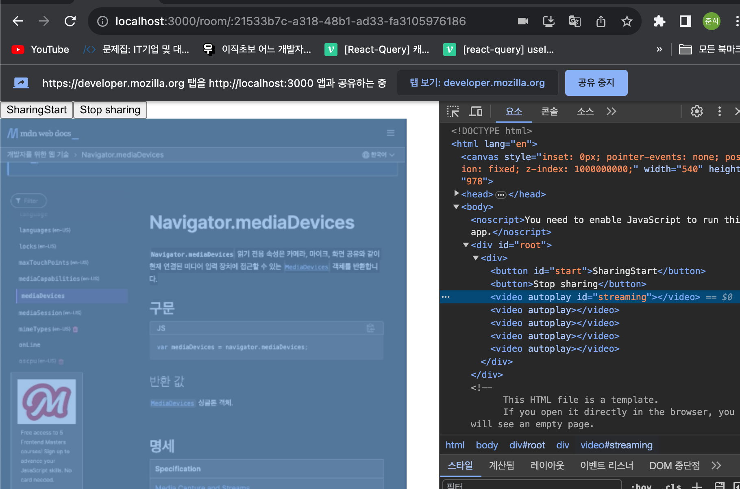The image size is (740, 489).
Task: Switch to the 콘솔 tab in DevTools
Action: coord(550,111)
